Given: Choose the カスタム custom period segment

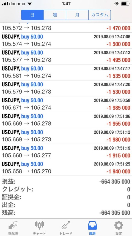Looking at the screenshot, I should tap(100, 15).
